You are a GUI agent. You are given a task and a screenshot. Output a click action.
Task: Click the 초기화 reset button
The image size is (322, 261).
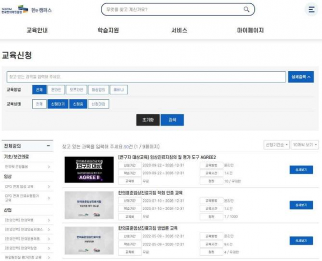[148, 120]
